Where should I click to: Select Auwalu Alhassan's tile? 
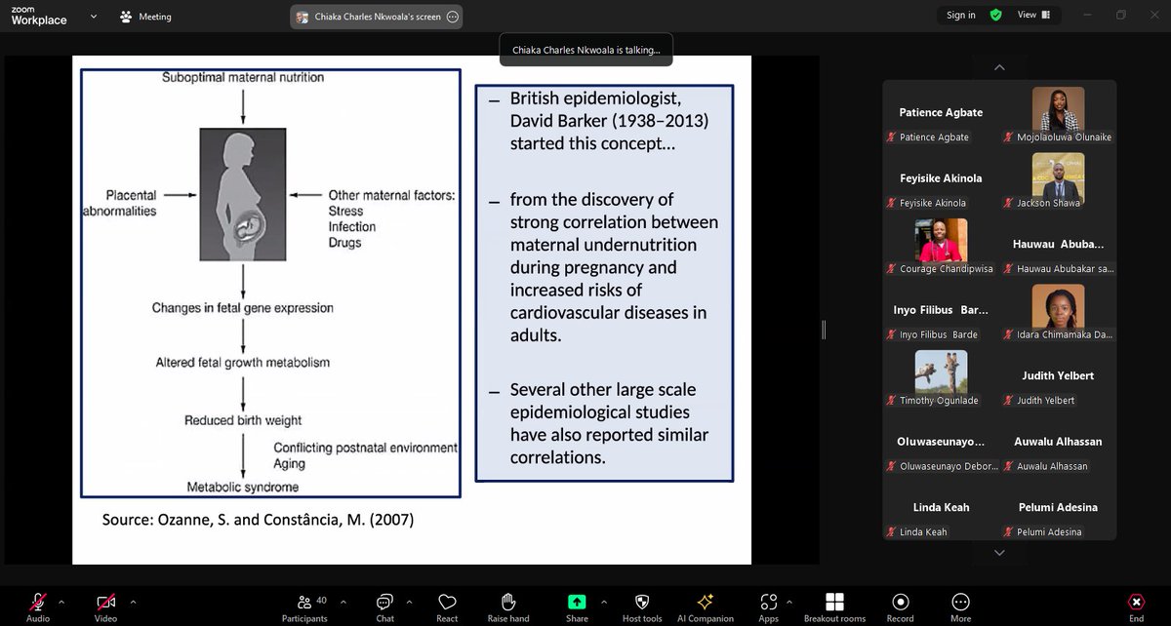(x=1059, y=445)
